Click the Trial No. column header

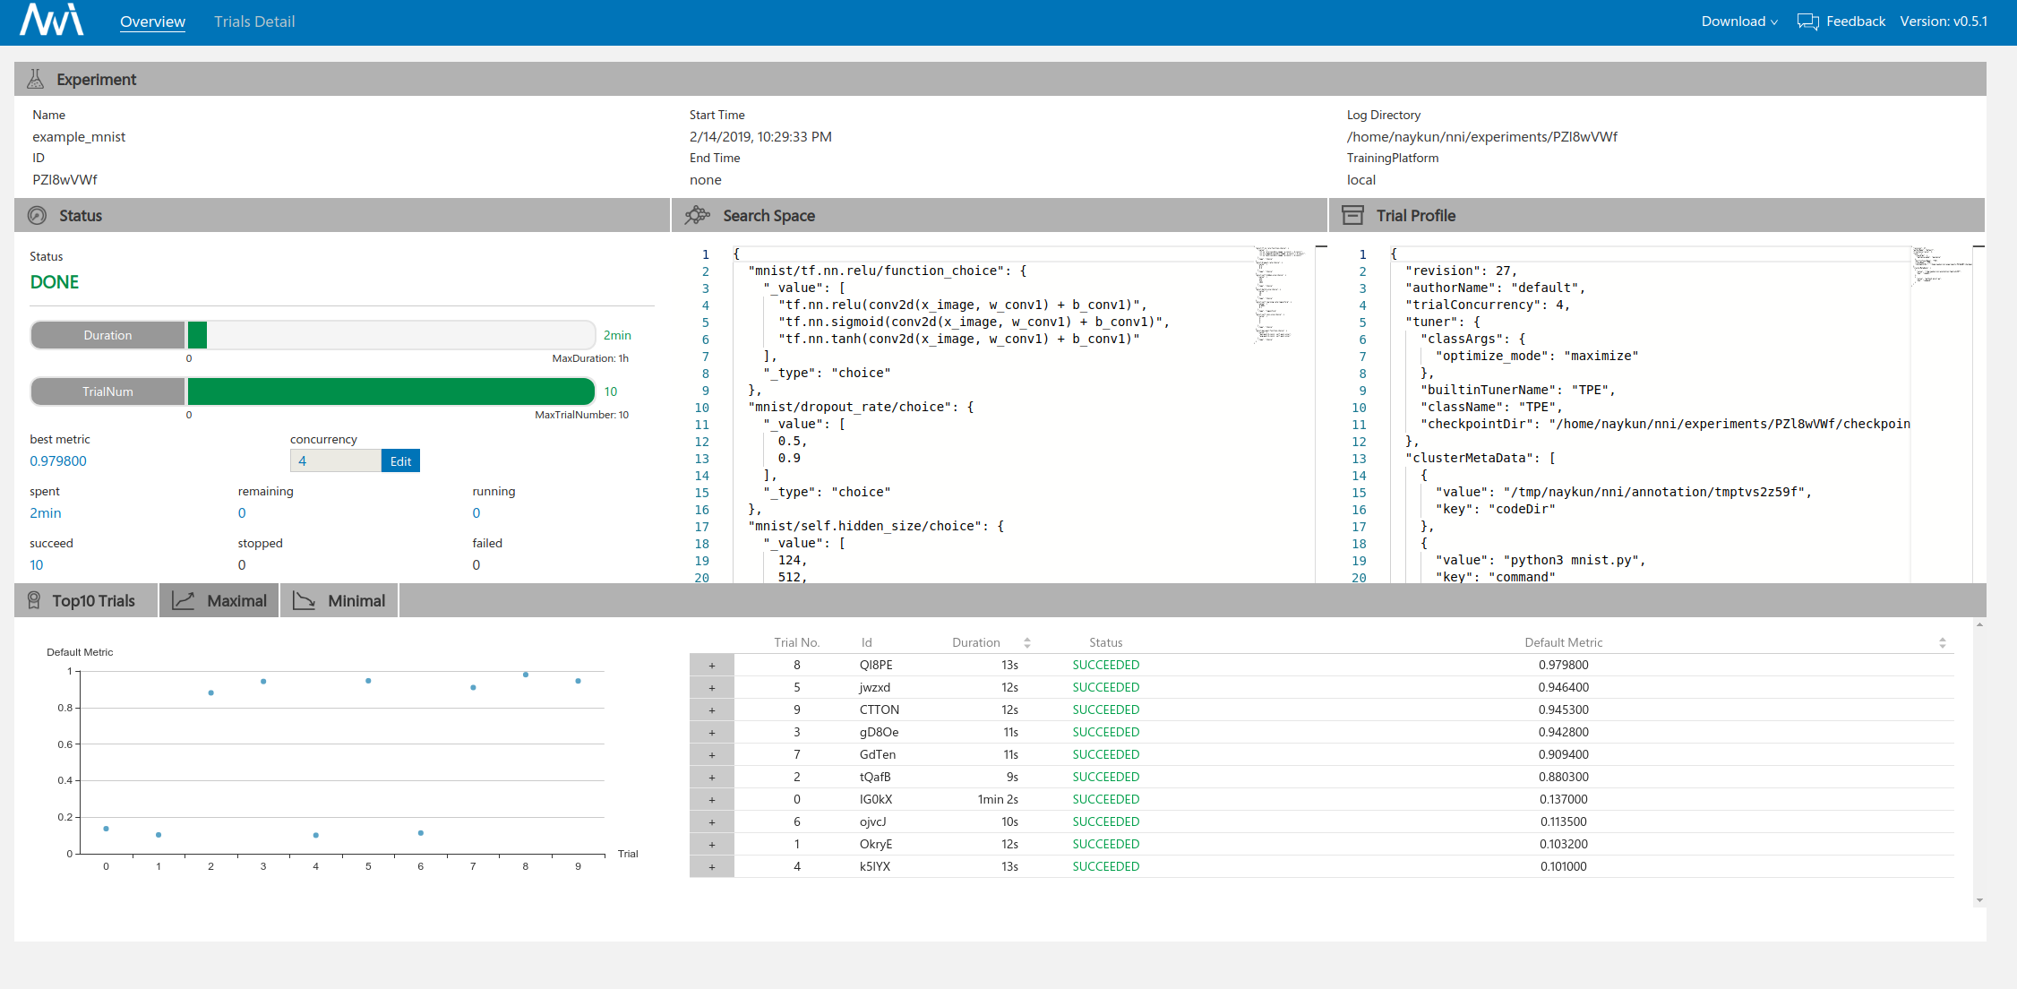pos(796,642)
